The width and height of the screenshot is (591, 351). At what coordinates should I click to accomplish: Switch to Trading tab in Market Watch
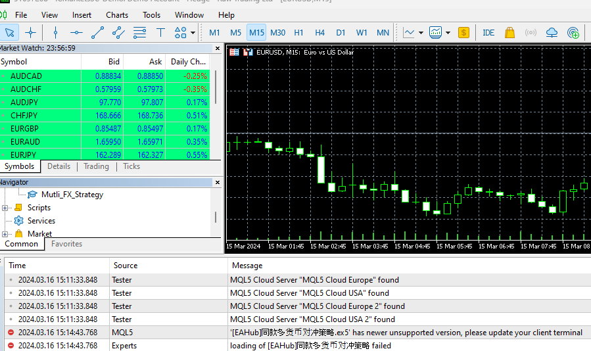click(x=96, y=166)
